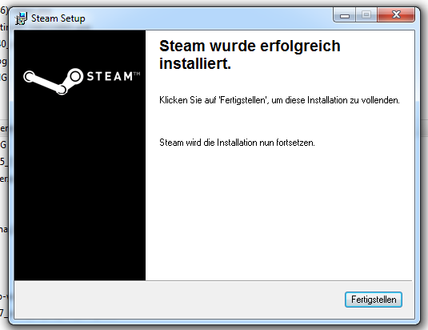Click the greyed-out maximize button
The image size is (428, 330).
[366, 14]
